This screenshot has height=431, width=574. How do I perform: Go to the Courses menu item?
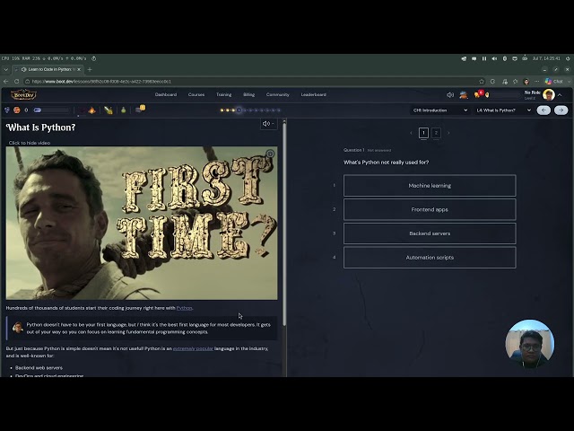click(196, 94)
